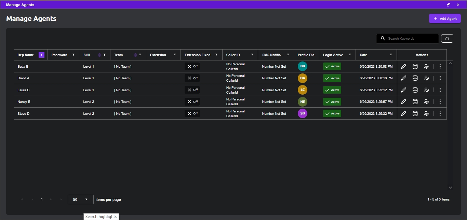Click Laura C profile avatar LC
Viewport: 467px width, 220px height.
303,90
